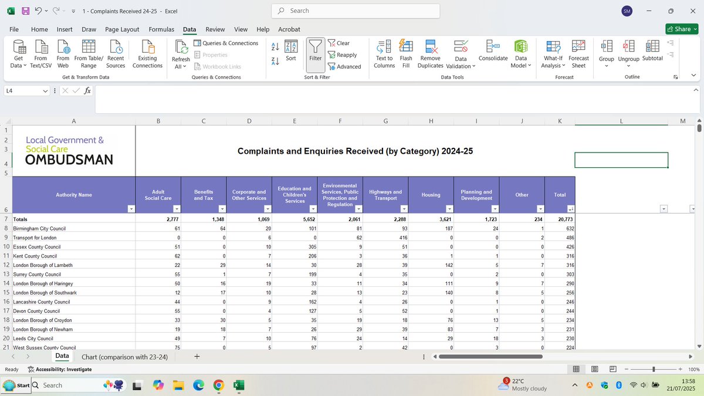Open Recent Sources

(116, 54)
